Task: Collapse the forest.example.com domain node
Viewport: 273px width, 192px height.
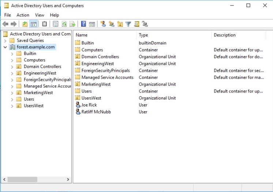Action: pyautogui.click(x=5, y=47)
